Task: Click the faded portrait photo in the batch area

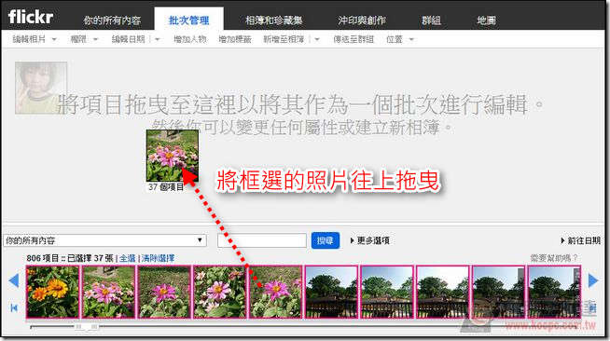Action: [41, 88]
